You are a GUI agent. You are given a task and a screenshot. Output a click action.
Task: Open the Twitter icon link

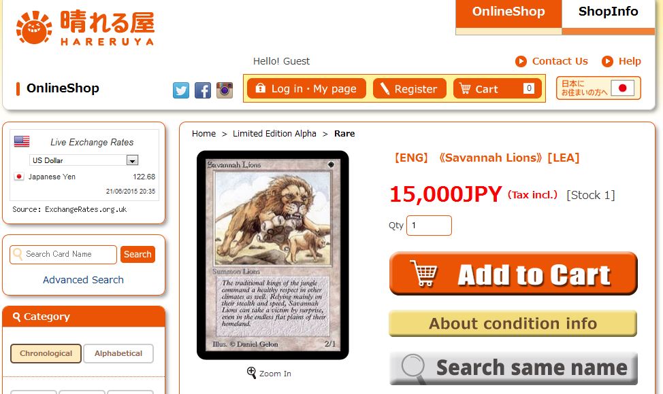[x=181, y=90]
